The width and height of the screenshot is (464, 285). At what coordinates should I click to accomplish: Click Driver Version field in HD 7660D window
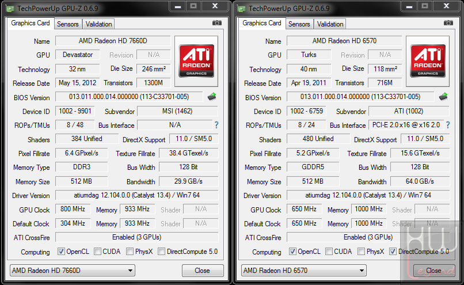click(x=137, y=195)
